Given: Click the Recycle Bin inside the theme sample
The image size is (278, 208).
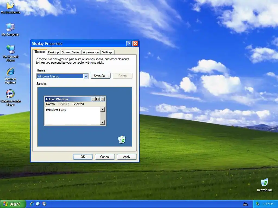Looking at the screenshot, I should [122, 139].
